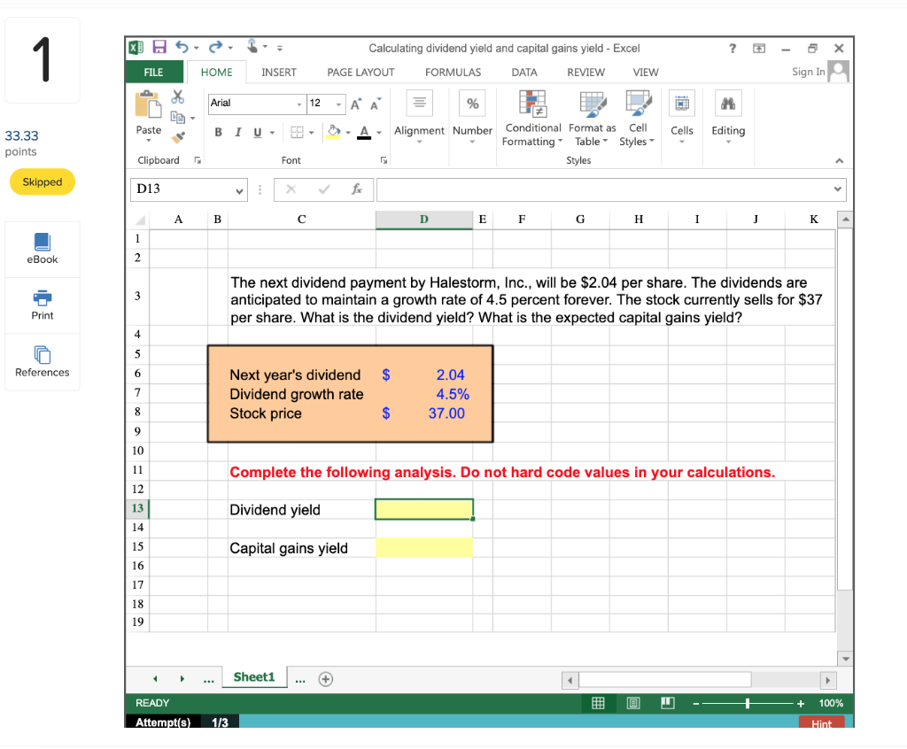Toggle ribbon collapse with the chevron arrow

click(838, 160)
